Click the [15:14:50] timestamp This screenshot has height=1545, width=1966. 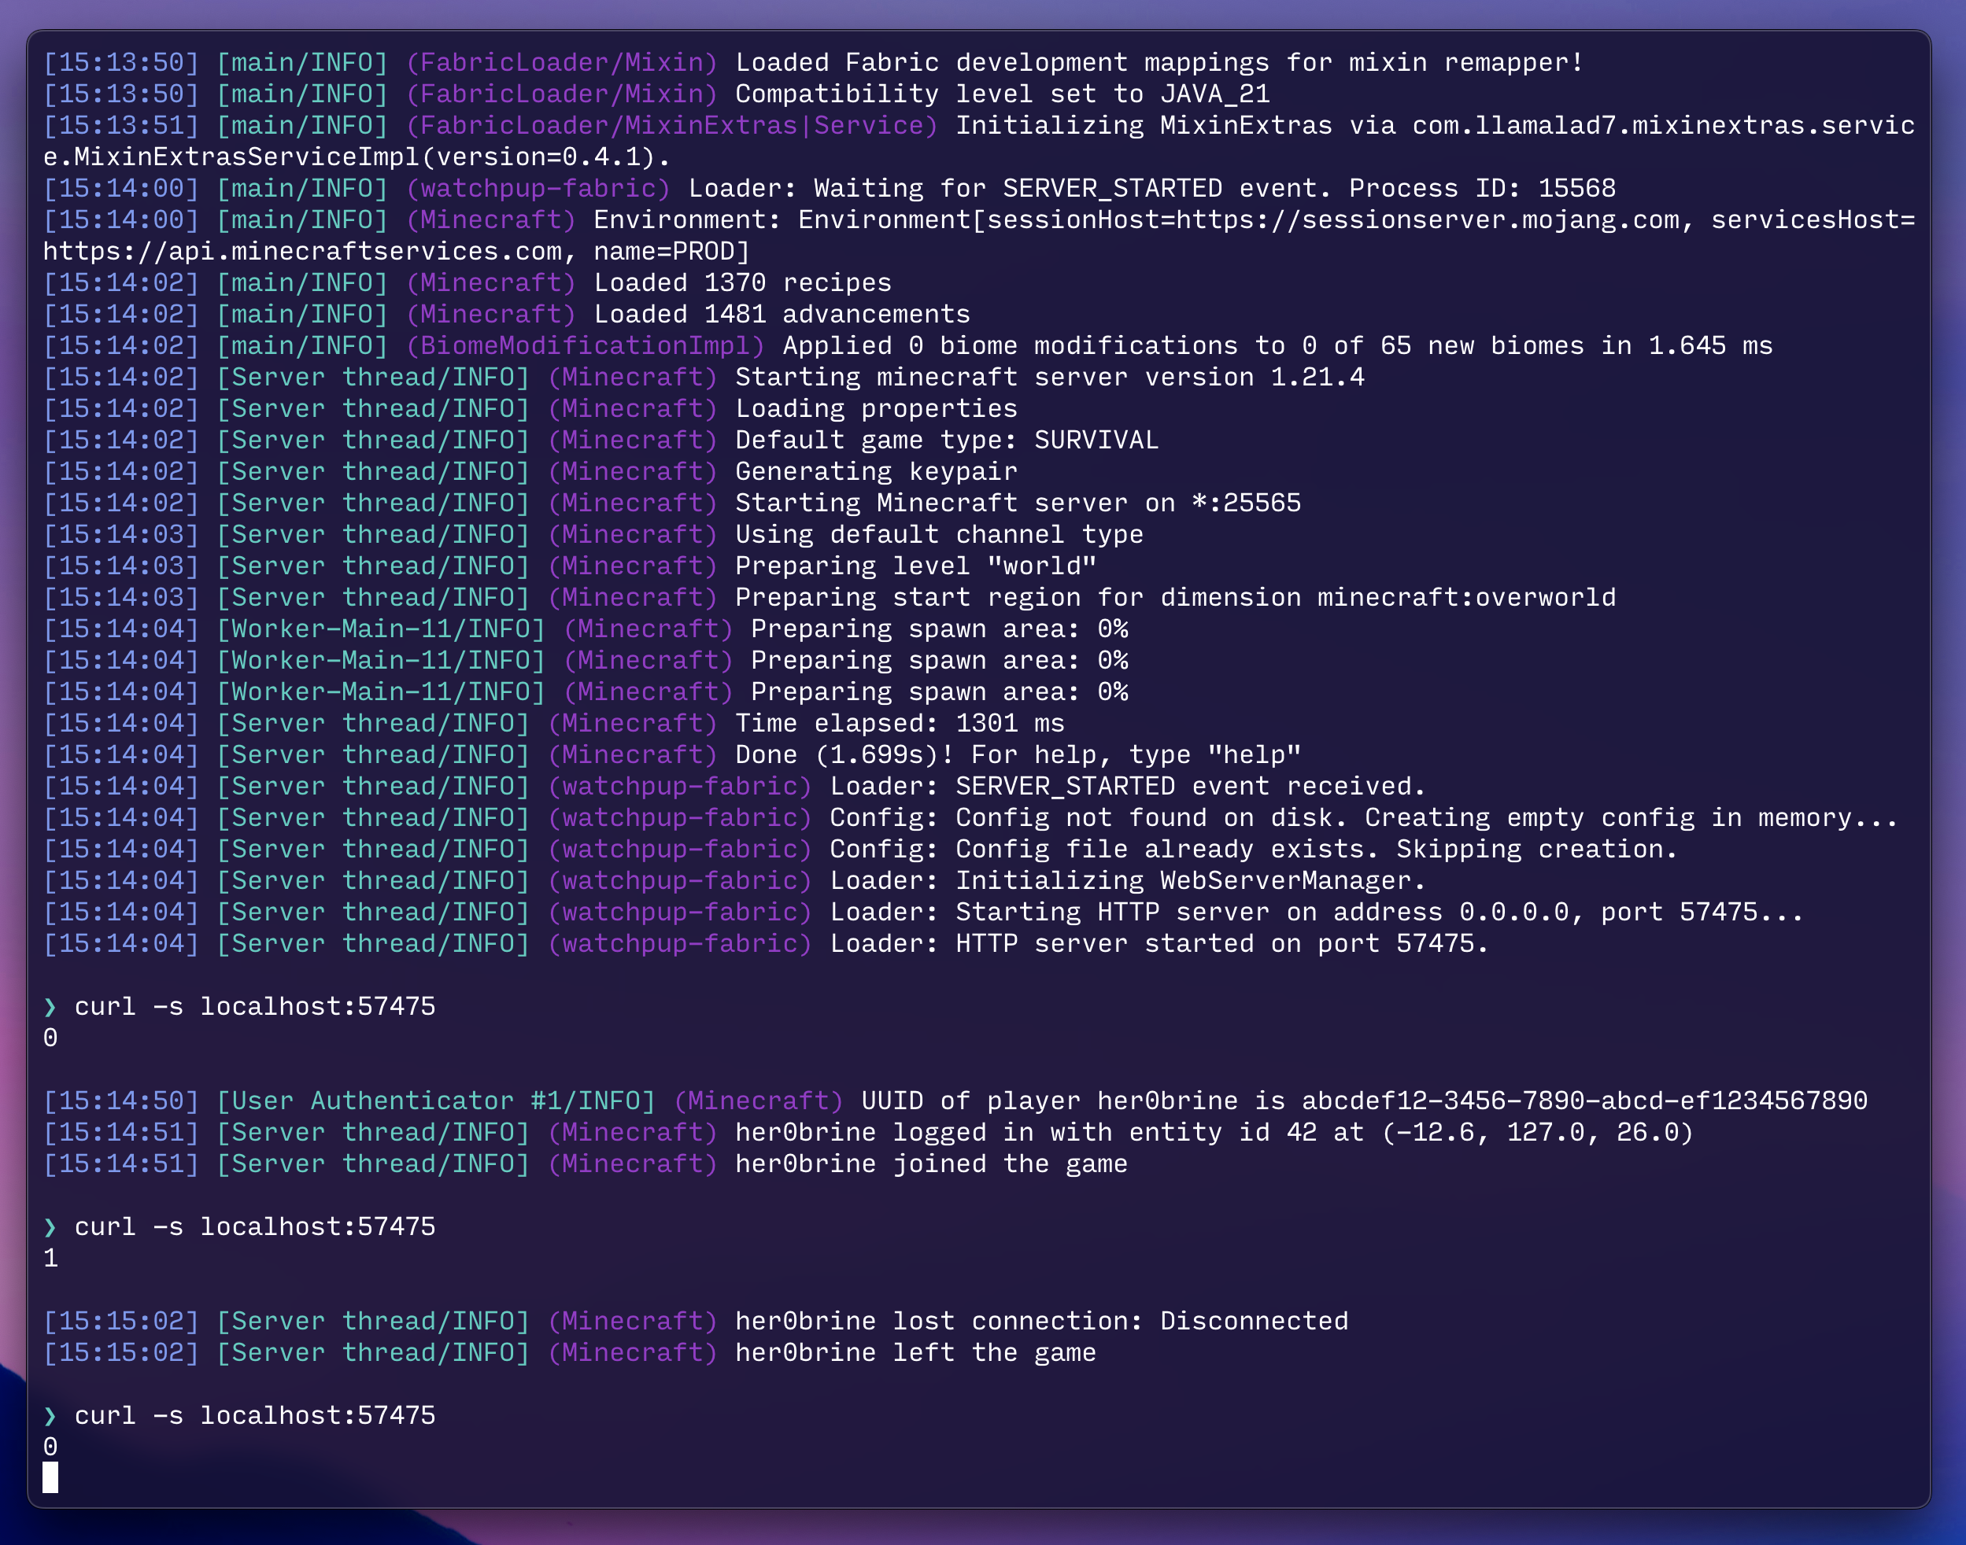121,1101
